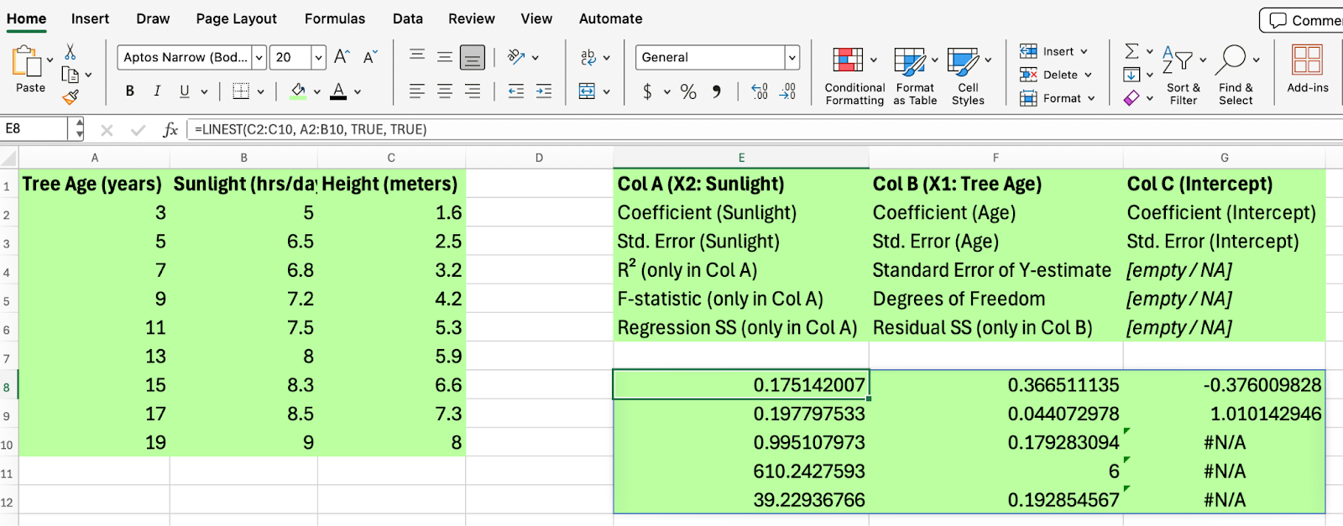Confirm formula with checkmark icon
Viewport: 1343px width, 526px height.
click(138, 129)
